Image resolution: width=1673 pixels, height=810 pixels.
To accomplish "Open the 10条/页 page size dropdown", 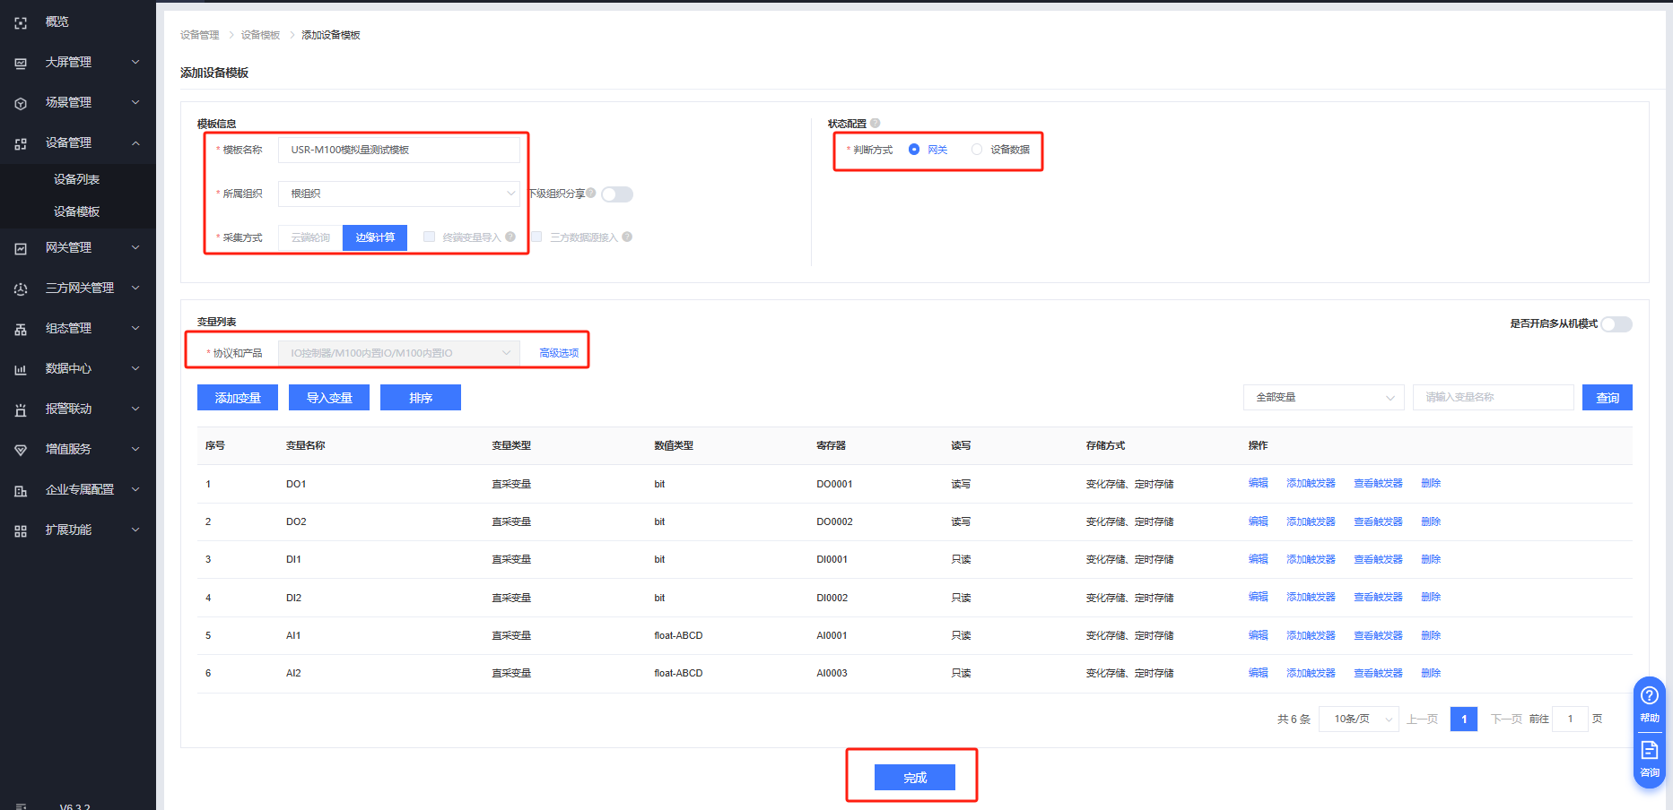I will (1358, 720).
